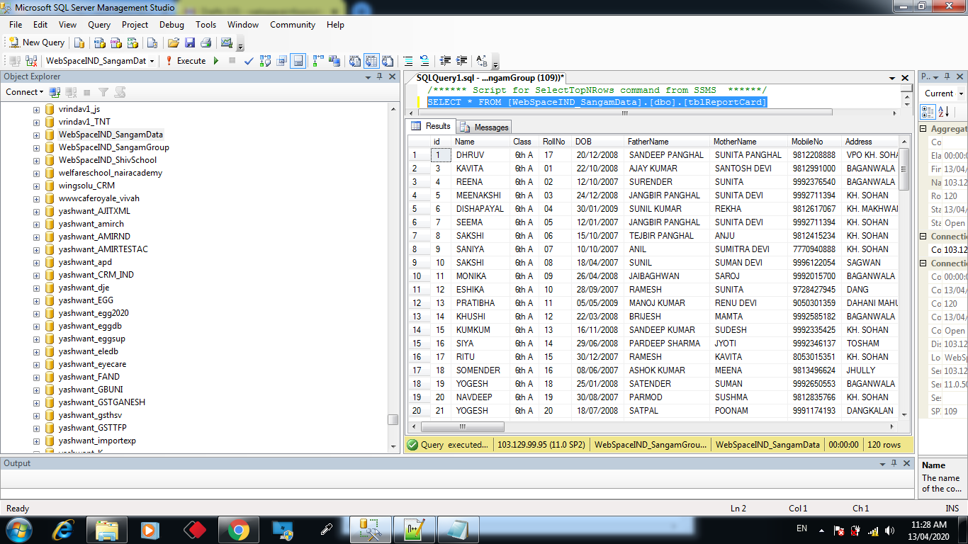Sort properties alphabetically with A-Z icon

click(944, 112)
